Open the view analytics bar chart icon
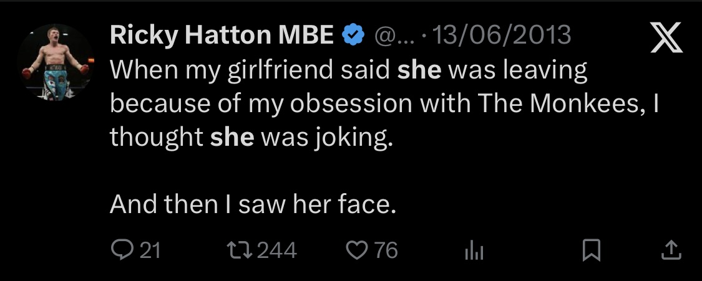 point(474,251)
